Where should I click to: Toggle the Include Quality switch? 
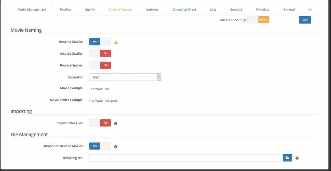coord(100,53)
